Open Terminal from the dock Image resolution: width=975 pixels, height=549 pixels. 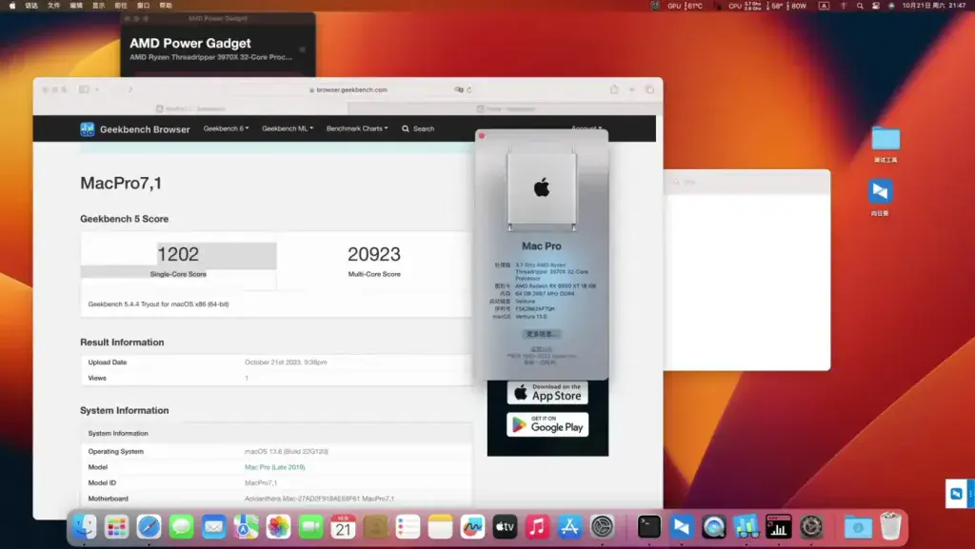point(648,527)
